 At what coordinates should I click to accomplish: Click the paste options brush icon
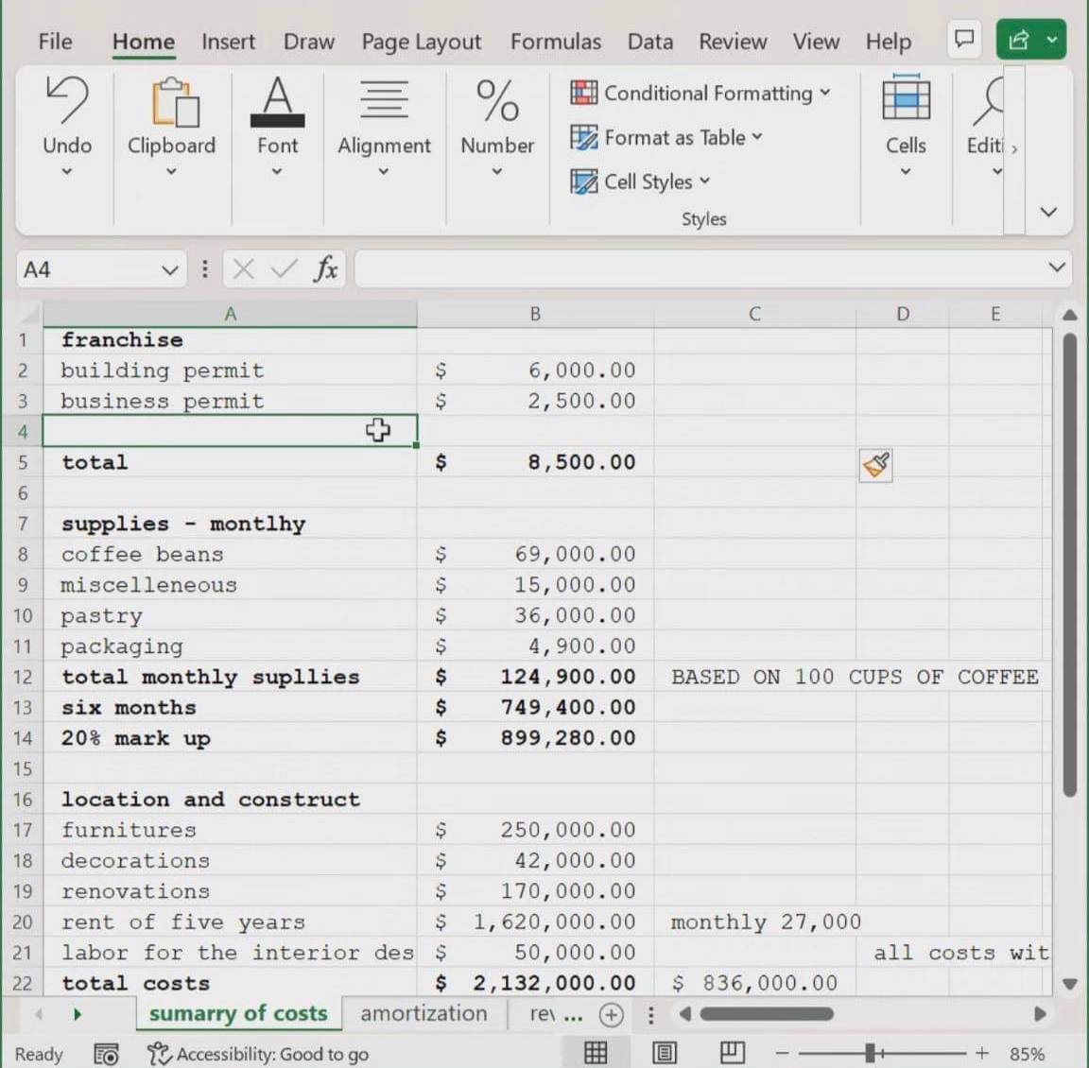tap(875, 465)
